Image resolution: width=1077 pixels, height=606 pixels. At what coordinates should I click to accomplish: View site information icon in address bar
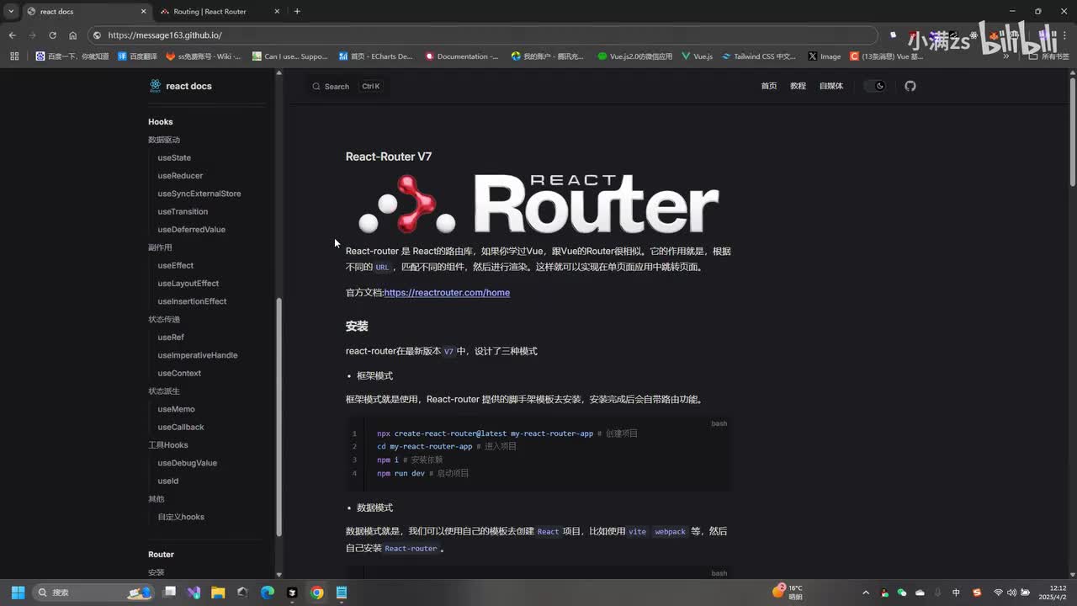97,35
